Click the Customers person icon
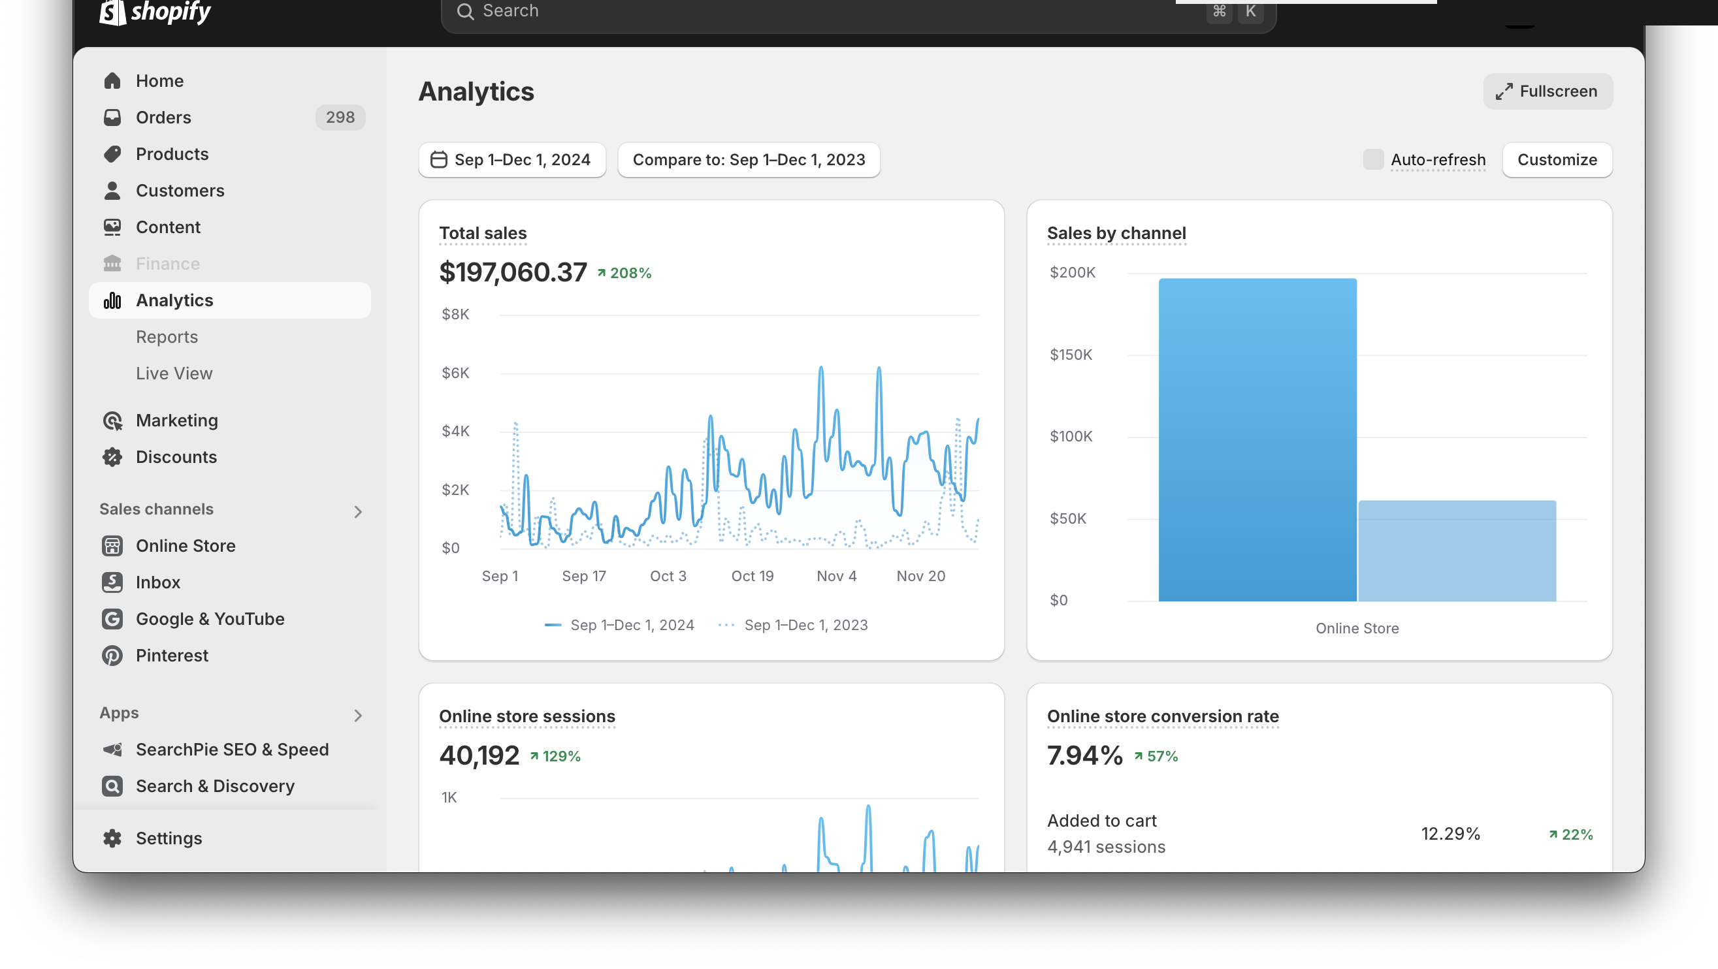This screenshot has width=1718, height=969. (x=112, y=191)
